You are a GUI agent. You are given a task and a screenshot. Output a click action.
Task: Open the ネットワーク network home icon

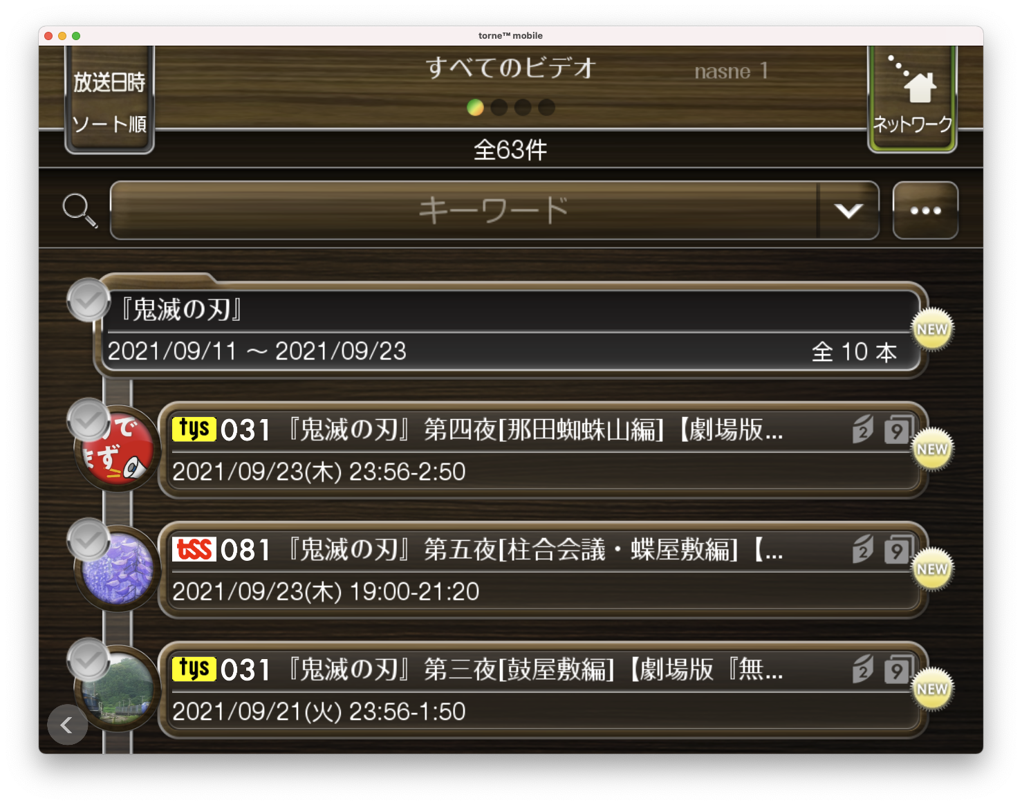(912, 99)
